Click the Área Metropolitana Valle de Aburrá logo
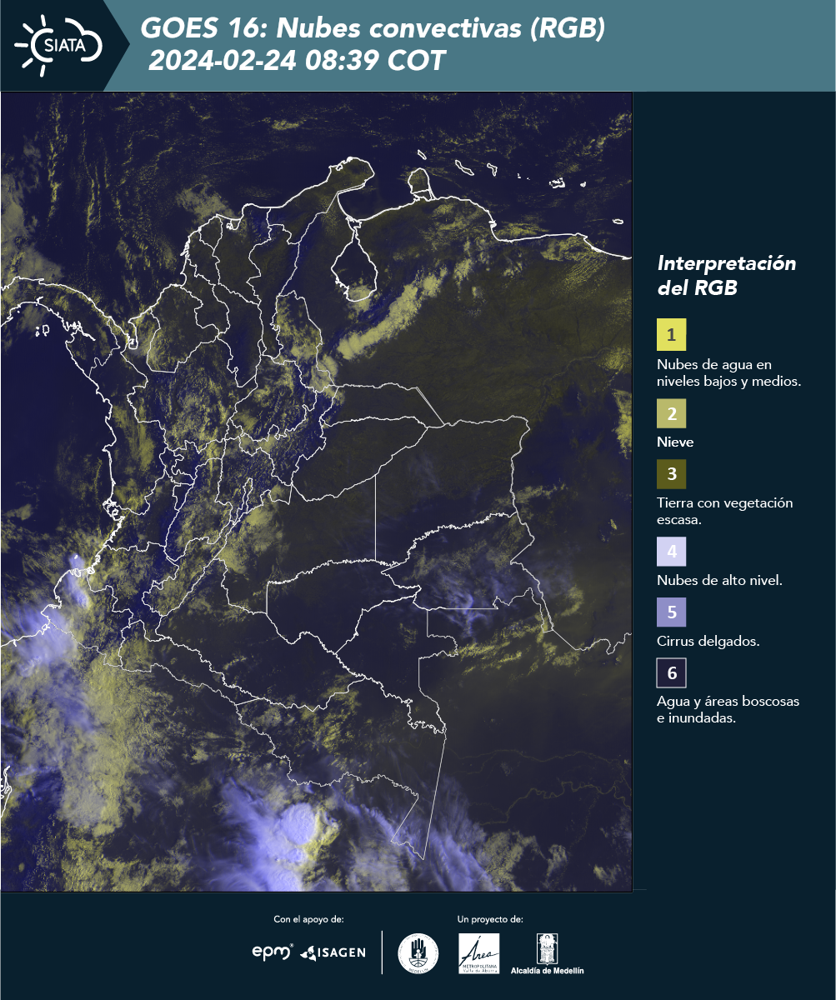The width and height of the screenshot is (836, 1000). point(479,953)
